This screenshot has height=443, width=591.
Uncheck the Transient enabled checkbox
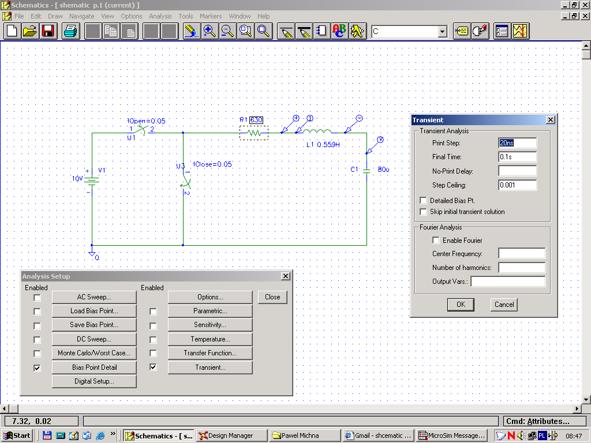pyautogui.click(x=153, y=367)
